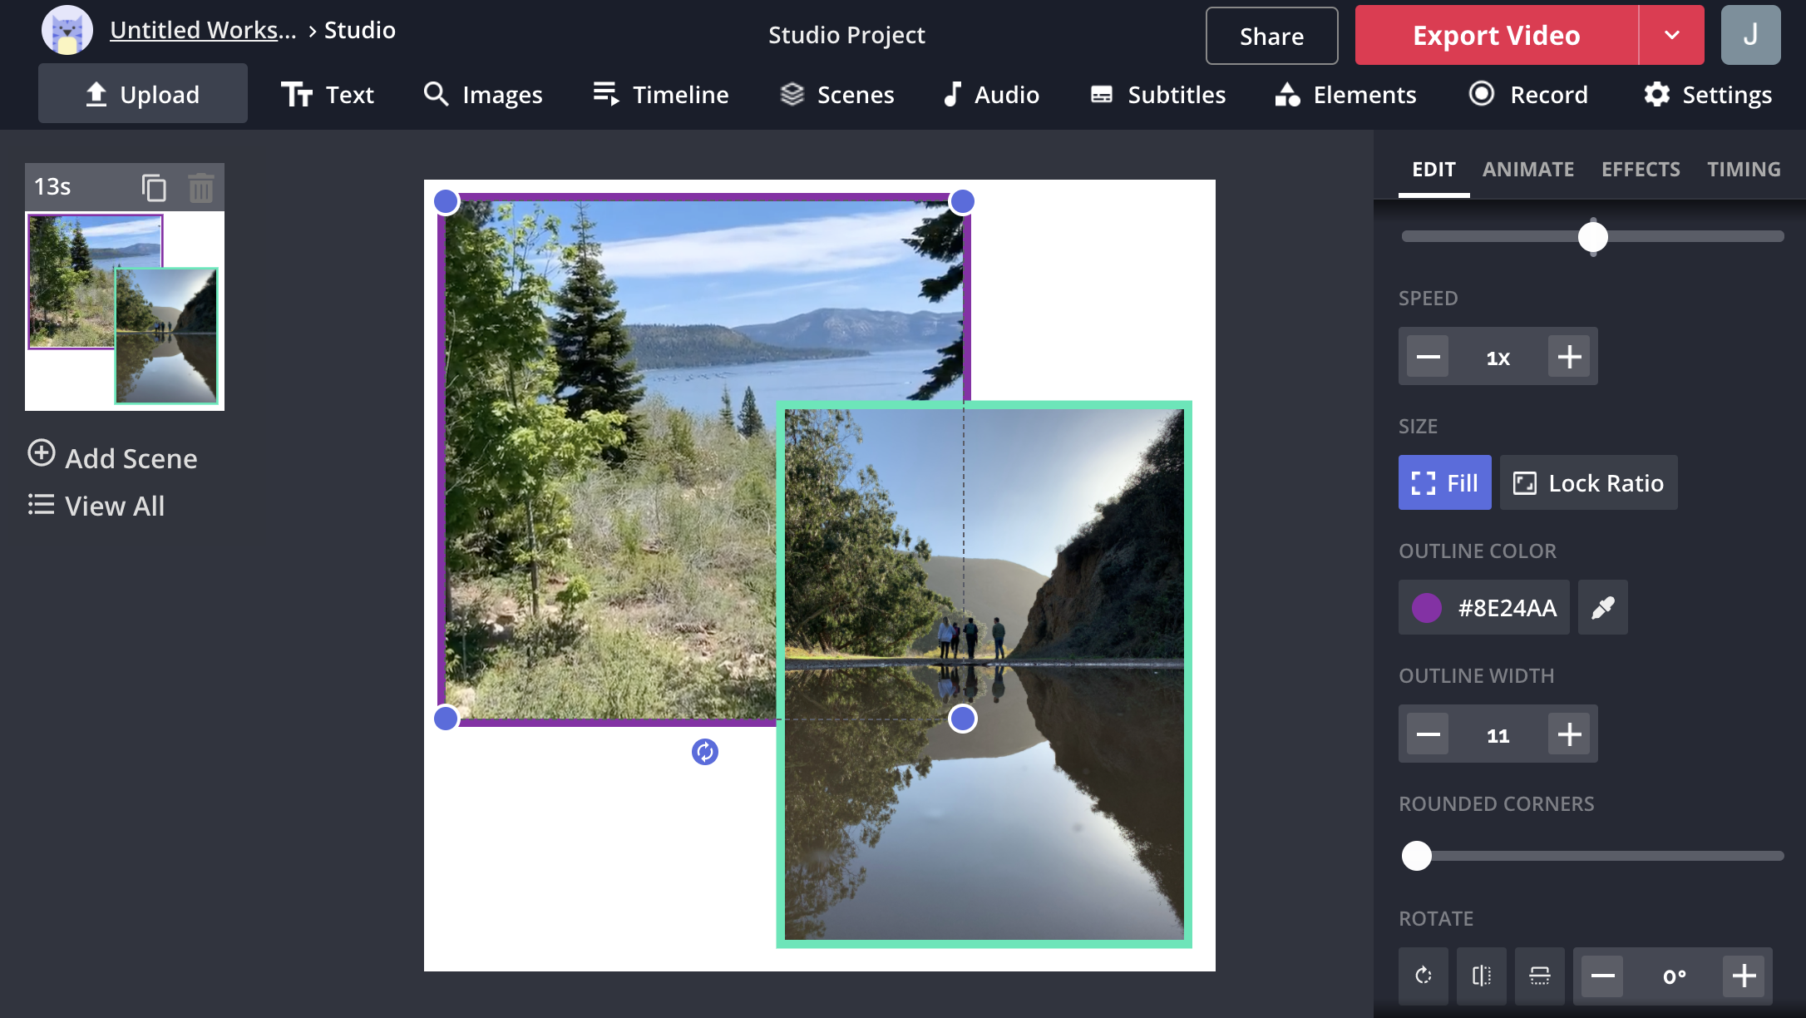
Task: Toggle Lock Ratio option
Action: 1588,483
